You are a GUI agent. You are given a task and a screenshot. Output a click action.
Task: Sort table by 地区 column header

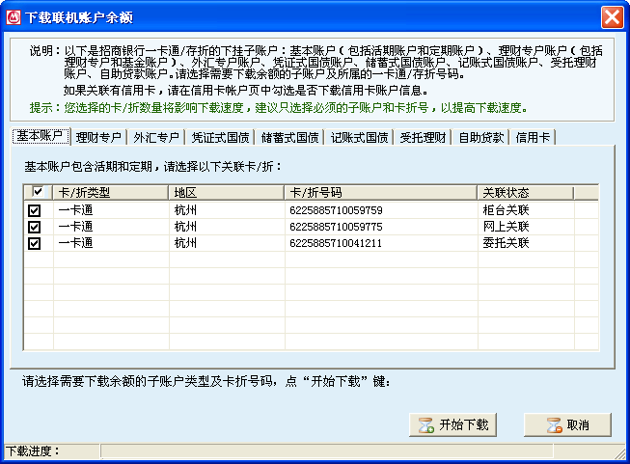point(226,193)
